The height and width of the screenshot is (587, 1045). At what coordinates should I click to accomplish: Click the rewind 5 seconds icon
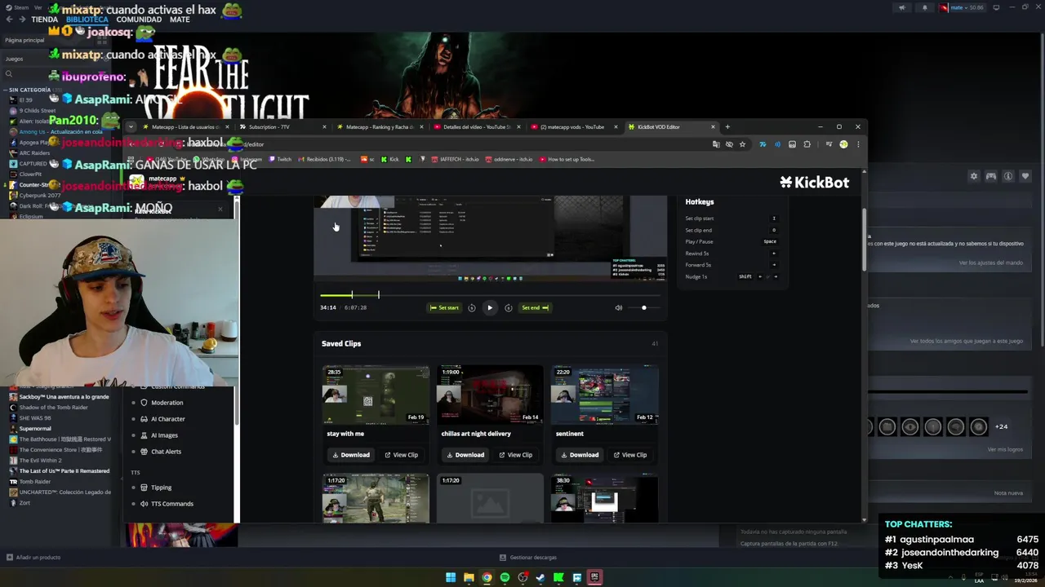pos(472,307)
